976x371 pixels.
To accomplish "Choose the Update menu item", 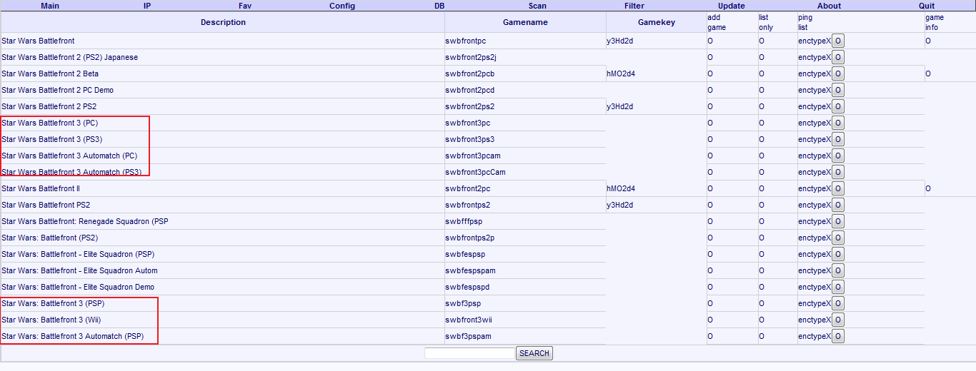I will [732, 6].
